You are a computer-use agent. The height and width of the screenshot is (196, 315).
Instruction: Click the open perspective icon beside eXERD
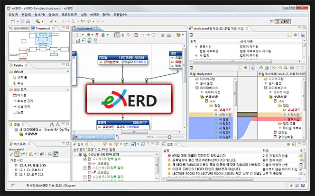point(272,21)
